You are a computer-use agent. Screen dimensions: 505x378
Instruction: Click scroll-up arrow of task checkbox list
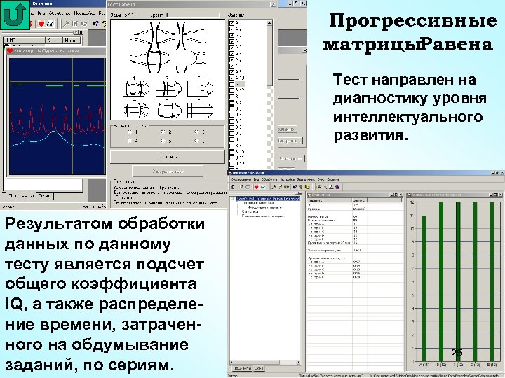(269, 23)
